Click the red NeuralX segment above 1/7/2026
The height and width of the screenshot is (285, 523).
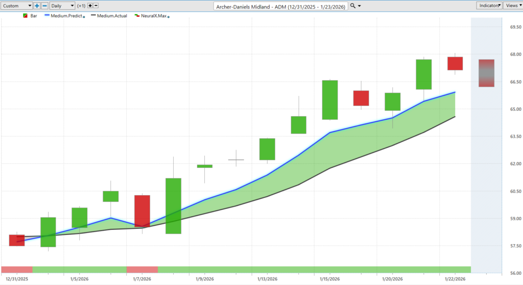(142, 270)
